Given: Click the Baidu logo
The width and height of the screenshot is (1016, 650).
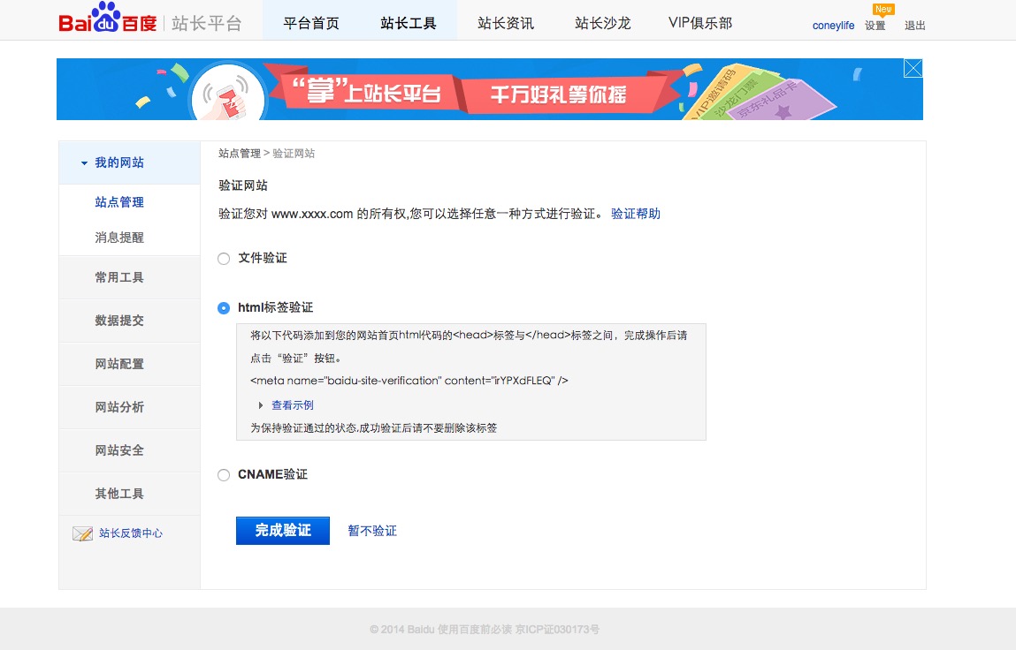Looking at the screenshot, I should tap(108, 19).
